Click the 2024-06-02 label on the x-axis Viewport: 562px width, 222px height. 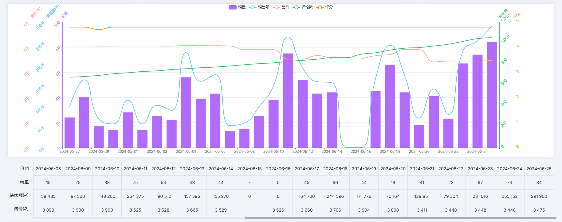[x=157, y=152]
